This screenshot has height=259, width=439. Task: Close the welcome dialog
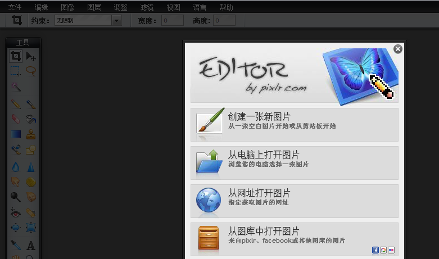pos(398,49)
